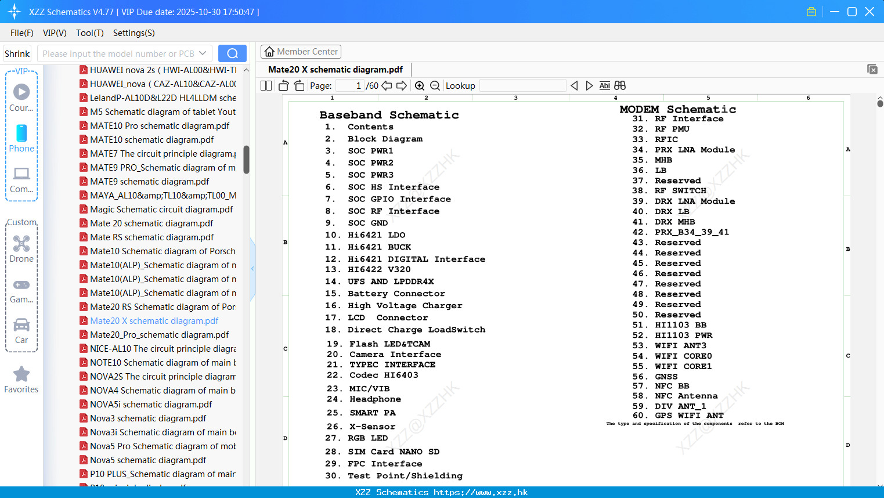Open the Settings(S) menu
The width and height of the screenshot is (884, 498).
pos(134,33)
